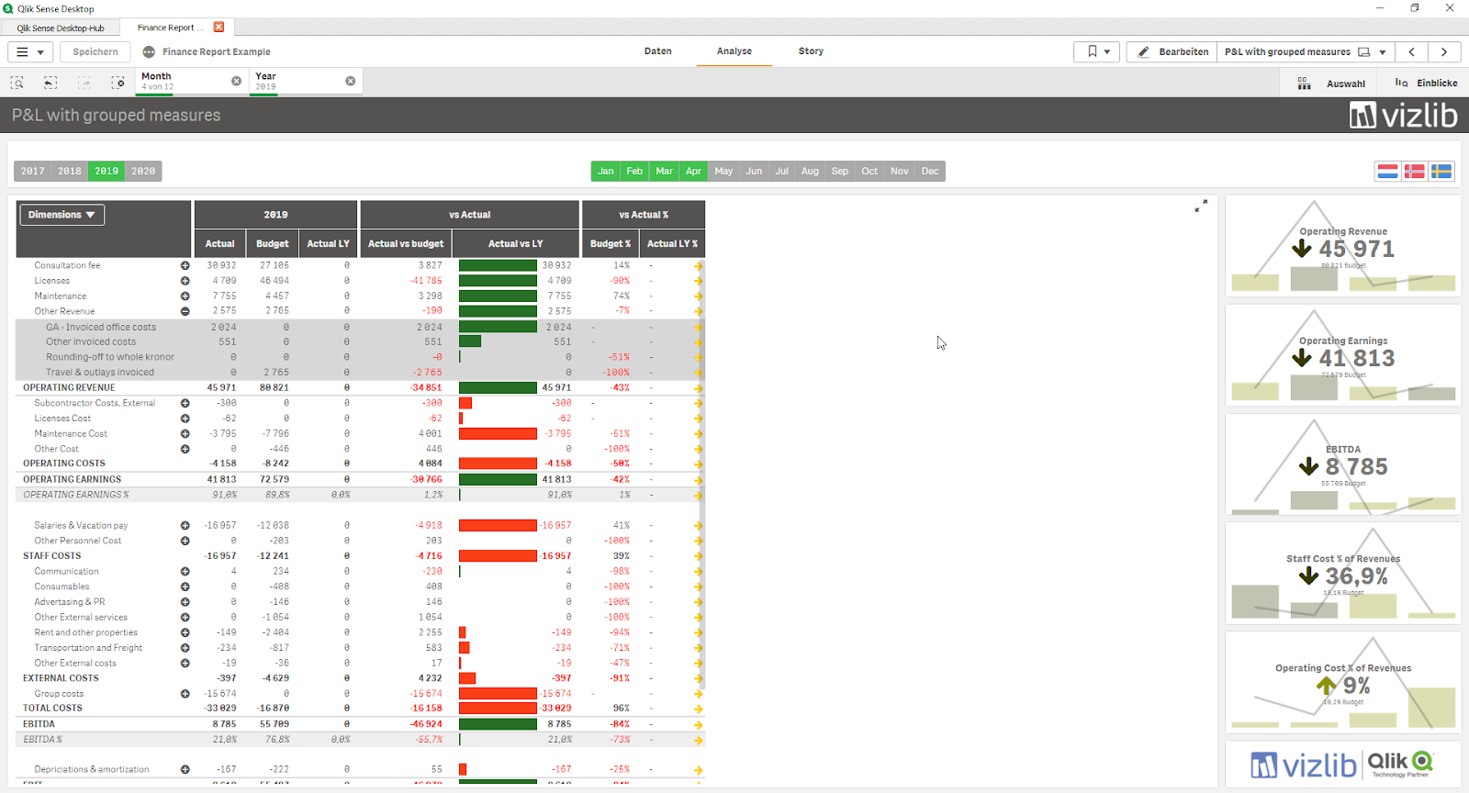
Task: Expand the P&L table to fullscreen
Action: [x=1201, y=207]
